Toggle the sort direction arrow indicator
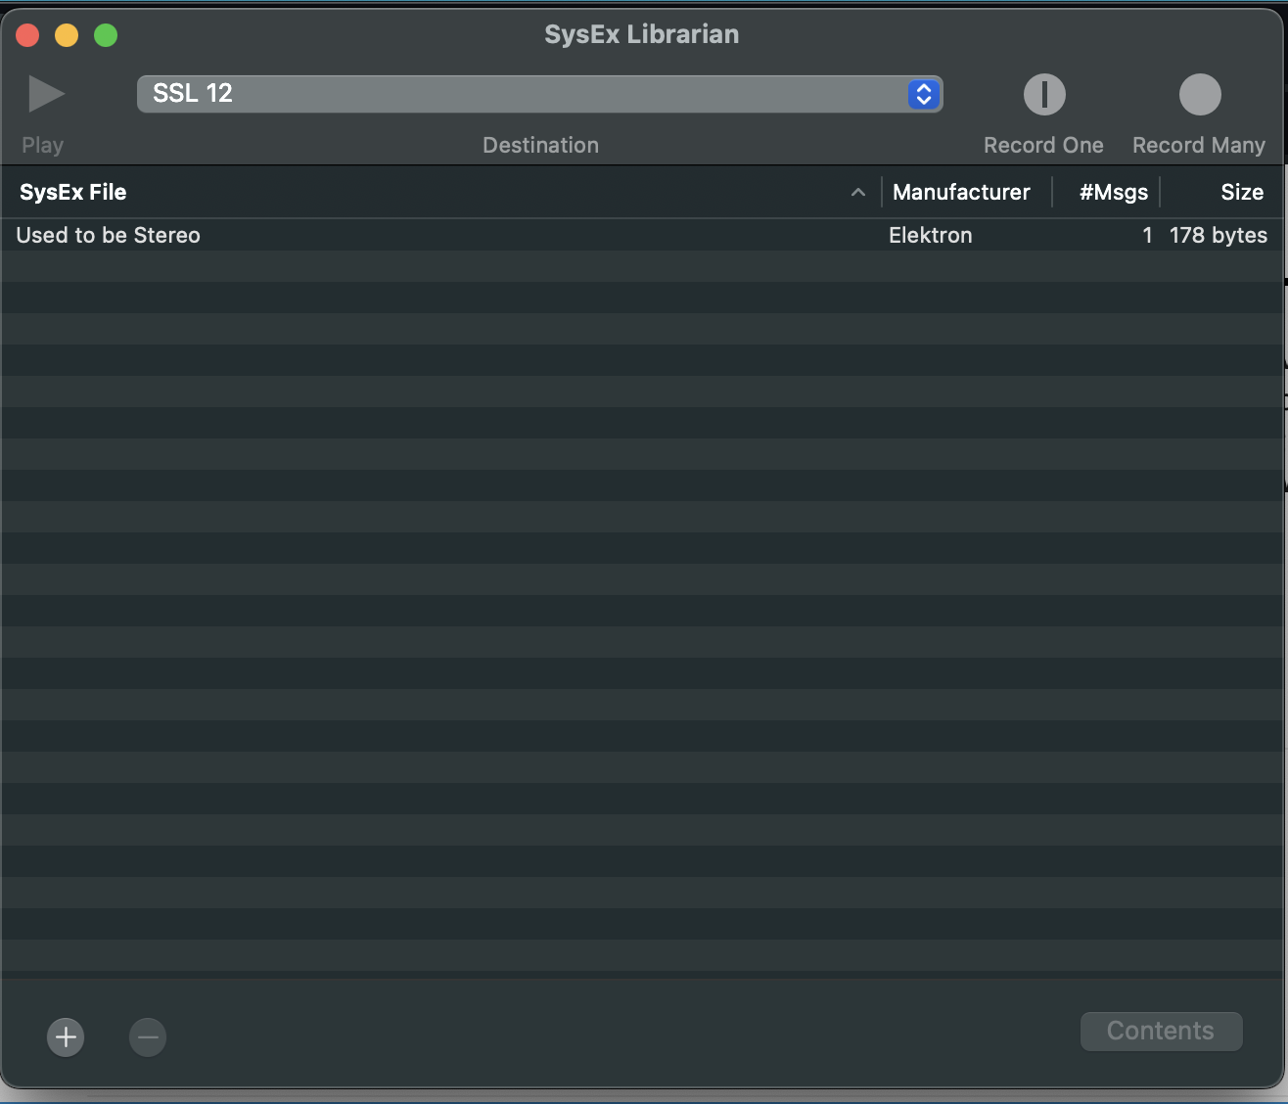The width and height of the screenshot is (1288, 1104). 857,193
